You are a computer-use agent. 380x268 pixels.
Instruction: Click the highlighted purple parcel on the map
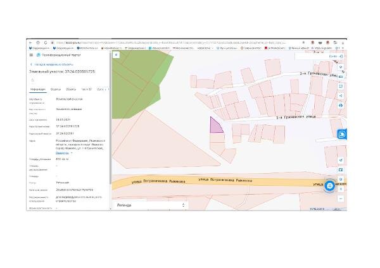215,127
